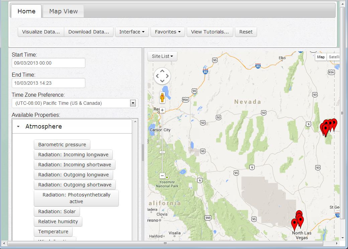Click the map zoom slider handle
The height and width of the screenshot is (249, 348).
pyautogui.click(x=162, y=152)
